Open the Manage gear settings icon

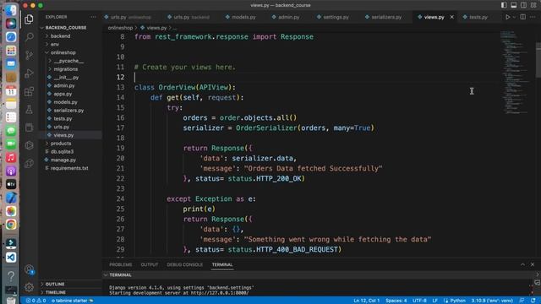(29, 287)
